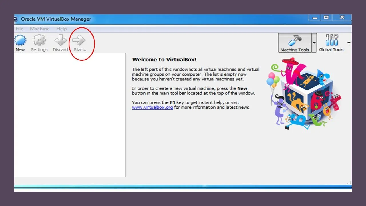Click the VirtualBox title bar app icon
This screenshot has width=366, height=206.
tap(16, 19)
